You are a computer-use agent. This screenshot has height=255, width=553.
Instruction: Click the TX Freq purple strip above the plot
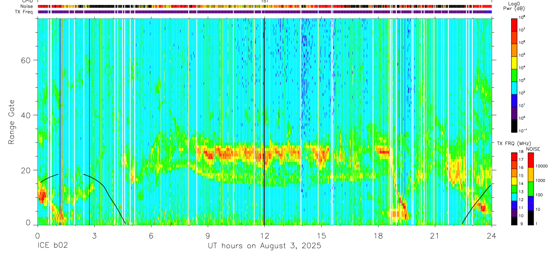[x=265, y=12]
